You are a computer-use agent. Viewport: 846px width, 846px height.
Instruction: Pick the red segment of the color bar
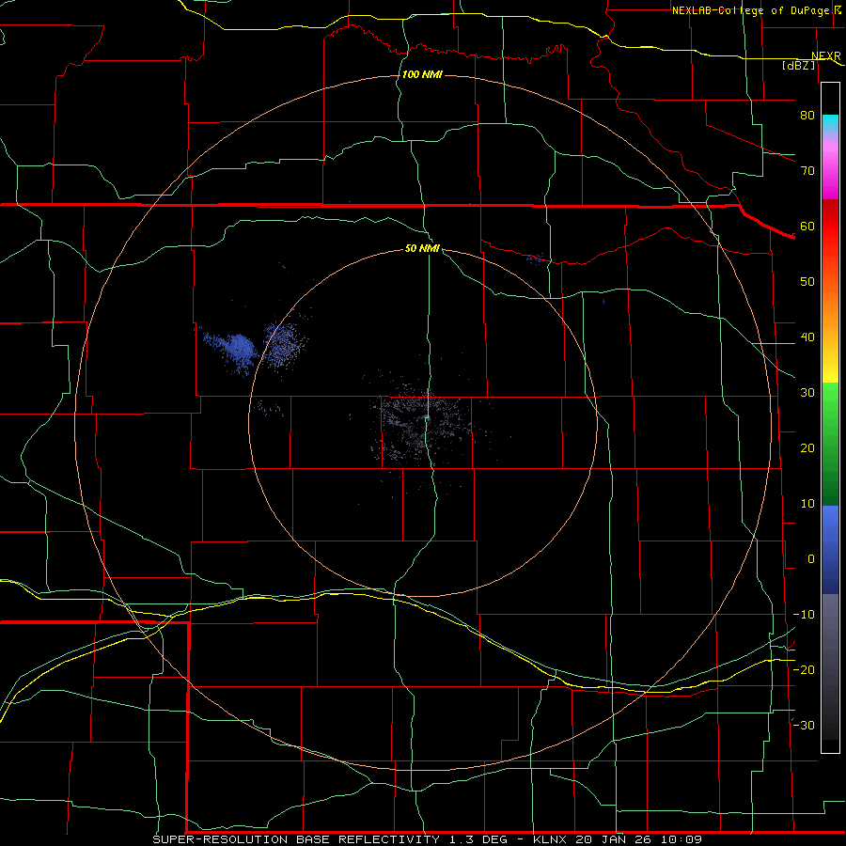click(830, 227)
